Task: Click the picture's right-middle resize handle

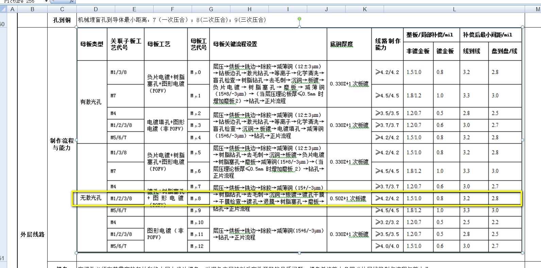Action: pos(523,140)
